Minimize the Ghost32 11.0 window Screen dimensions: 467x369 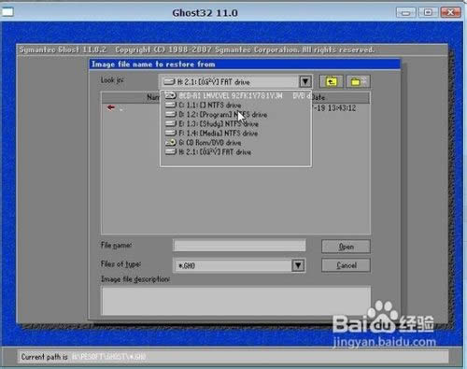[406, 12]
